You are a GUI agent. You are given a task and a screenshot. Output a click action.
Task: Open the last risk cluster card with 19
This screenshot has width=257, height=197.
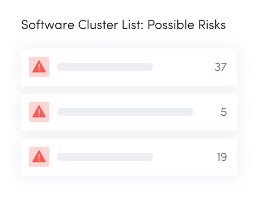(129, 157)
